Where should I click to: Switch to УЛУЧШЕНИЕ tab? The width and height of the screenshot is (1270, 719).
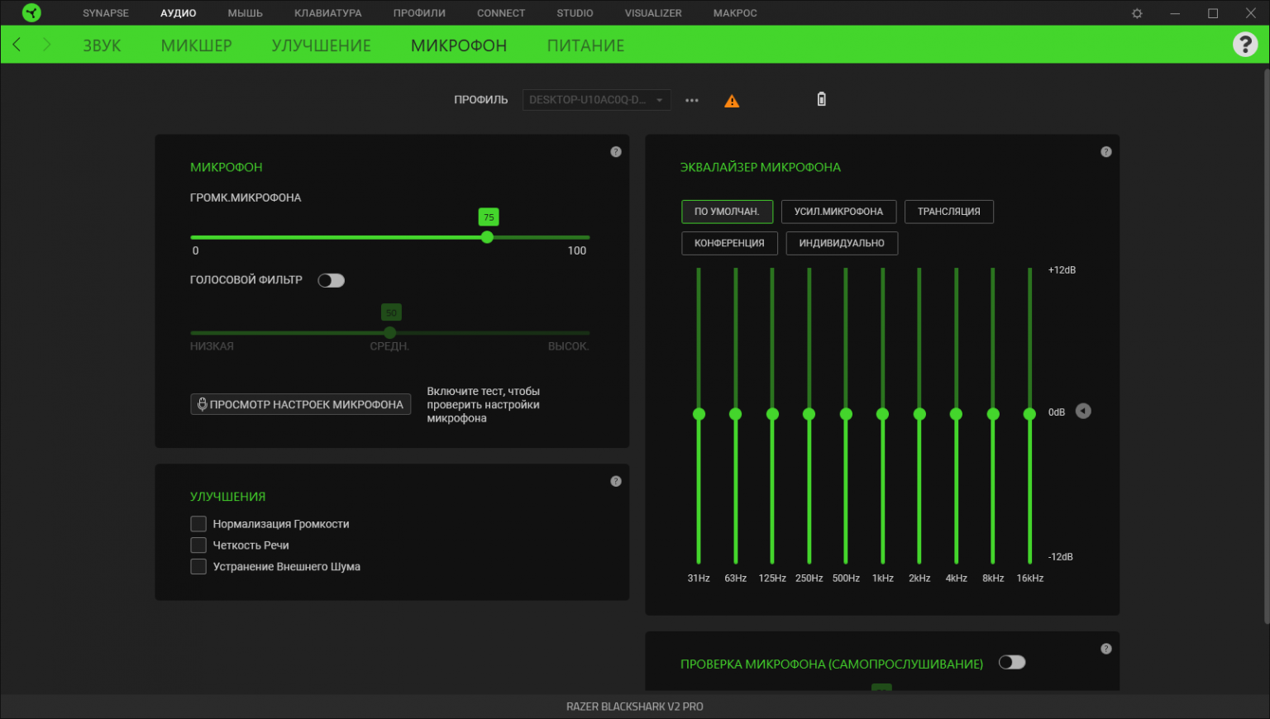click(x=322, y=45)
